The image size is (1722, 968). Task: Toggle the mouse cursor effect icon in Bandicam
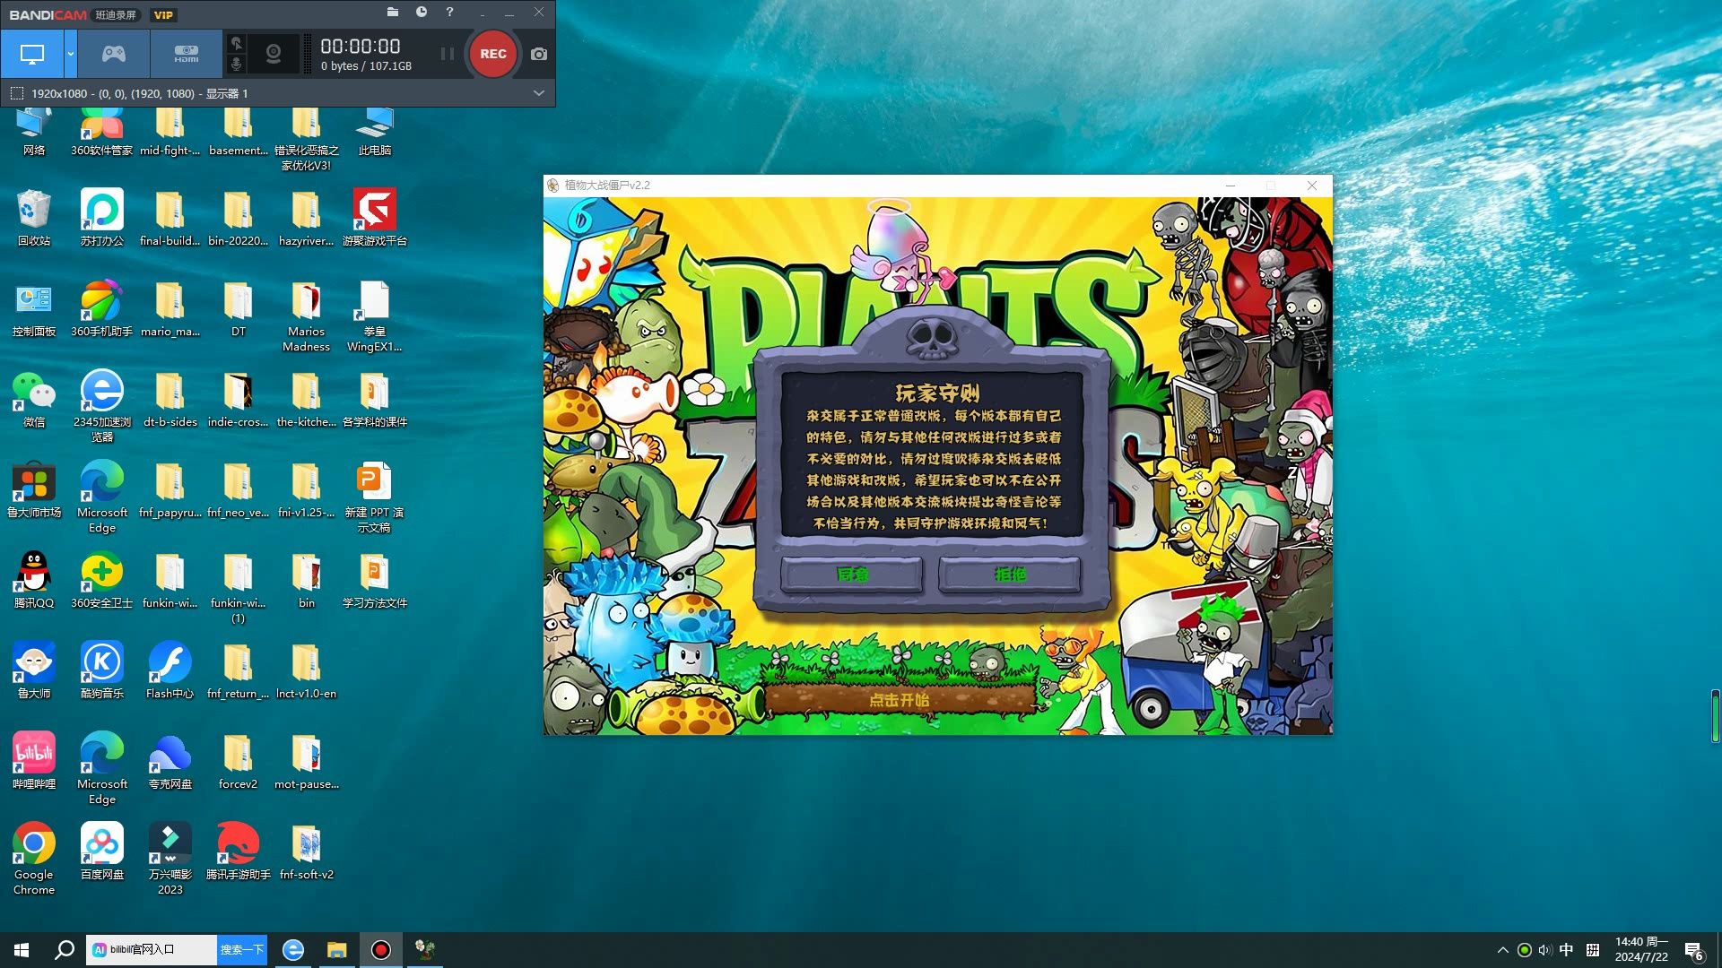(236, 43)
